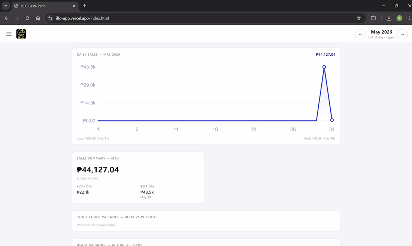
Task: Expand the tab search dropdown
Action: [x=6, y=6]
